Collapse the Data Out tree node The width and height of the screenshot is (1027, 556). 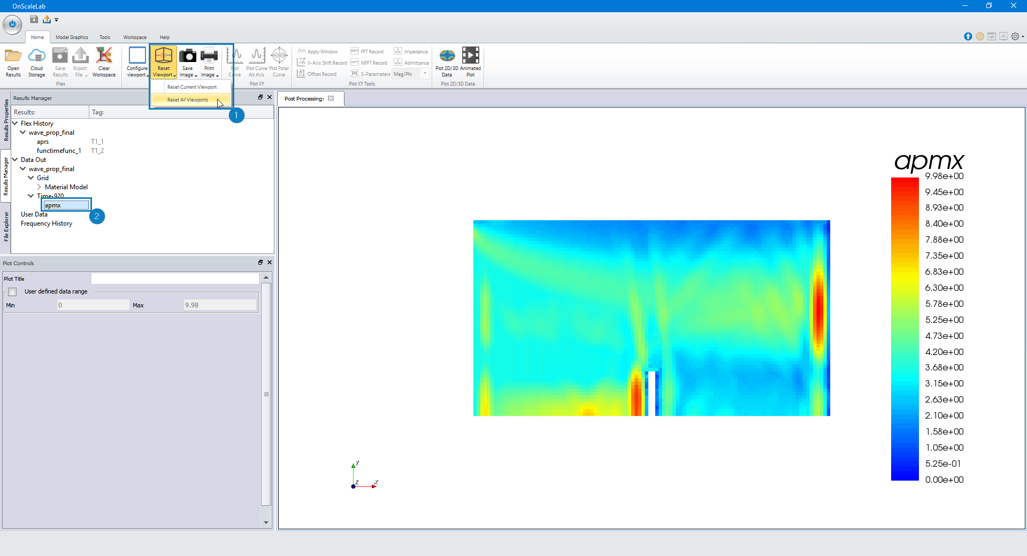point(15,160)
